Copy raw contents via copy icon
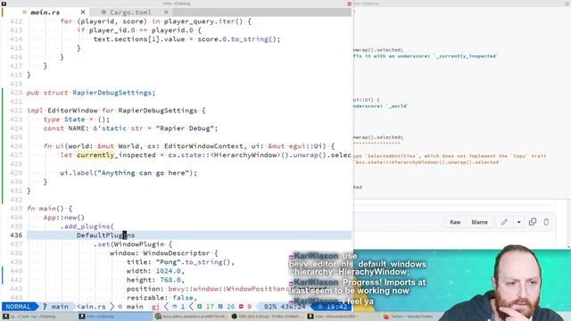The width and height of the screenshot is (571, 321). click(533, 222)
